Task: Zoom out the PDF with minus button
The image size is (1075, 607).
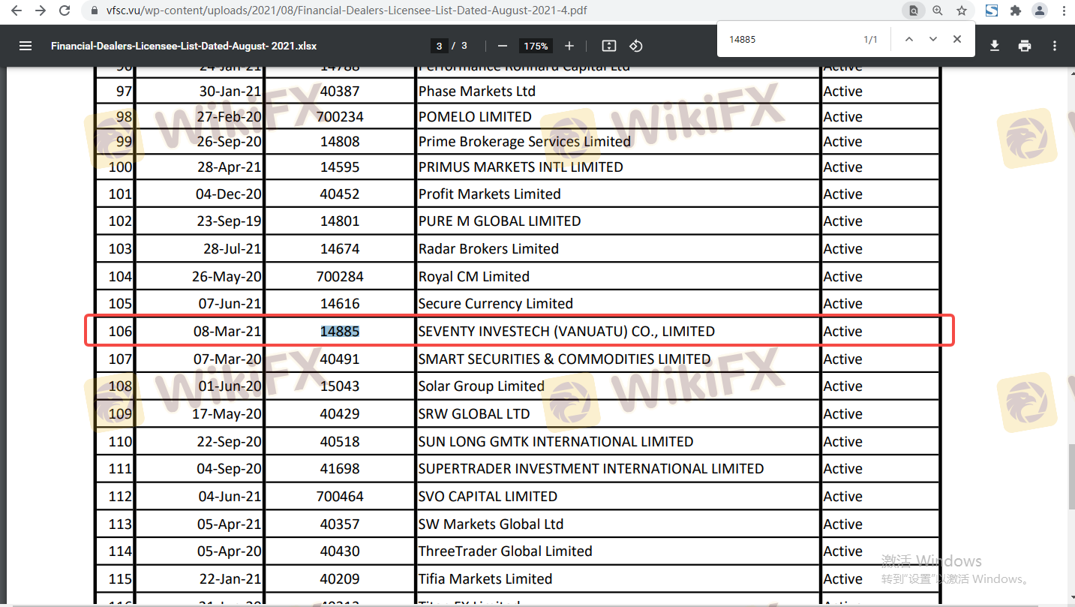Action: 503,46
